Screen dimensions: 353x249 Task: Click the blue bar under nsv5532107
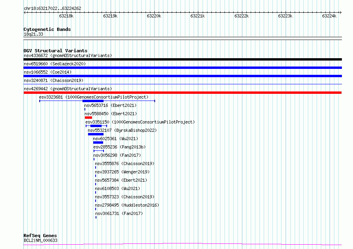pyautogui.click(x=96, y=134)
